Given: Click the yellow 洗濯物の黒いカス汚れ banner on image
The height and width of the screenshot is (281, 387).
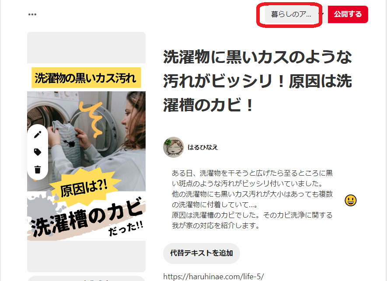Looking at the screenshot, I should [x=86, y=78].
